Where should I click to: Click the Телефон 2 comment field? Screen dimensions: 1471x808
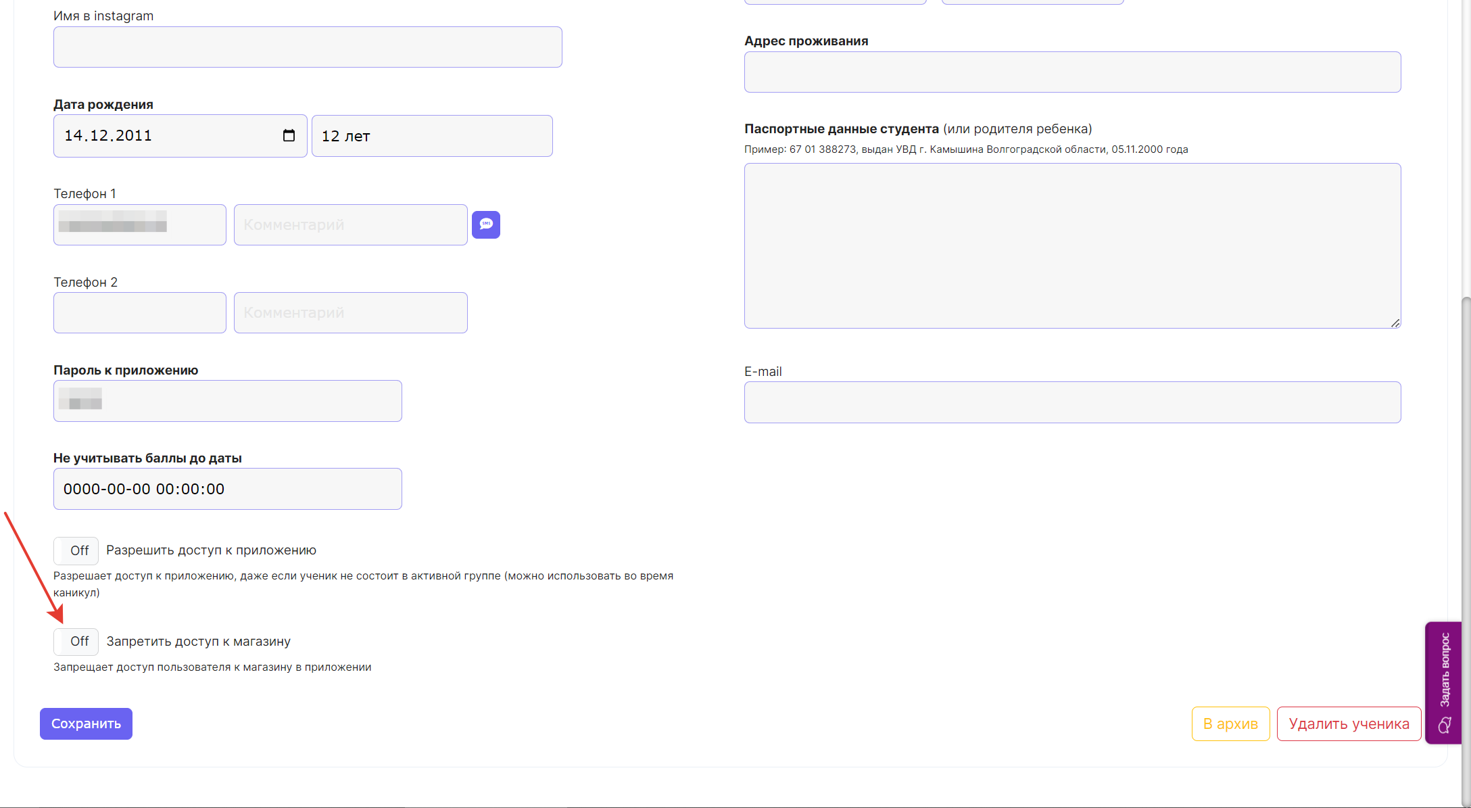(350, 312)
